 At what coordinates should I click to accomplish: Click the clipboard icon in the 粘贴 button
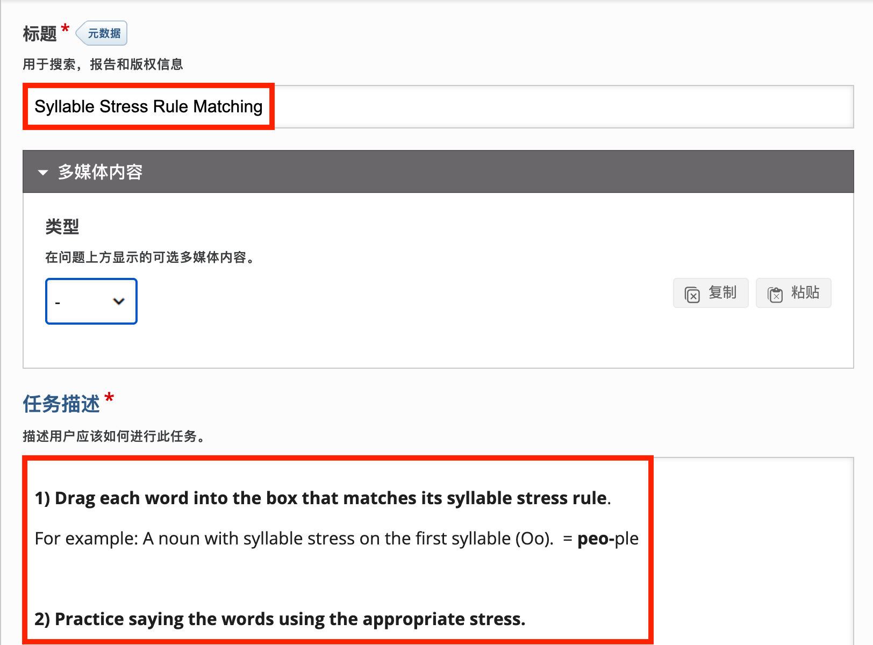[x=776, y=293]
